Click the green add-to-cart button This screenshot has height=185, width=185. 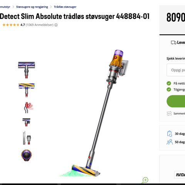point(176,101)
